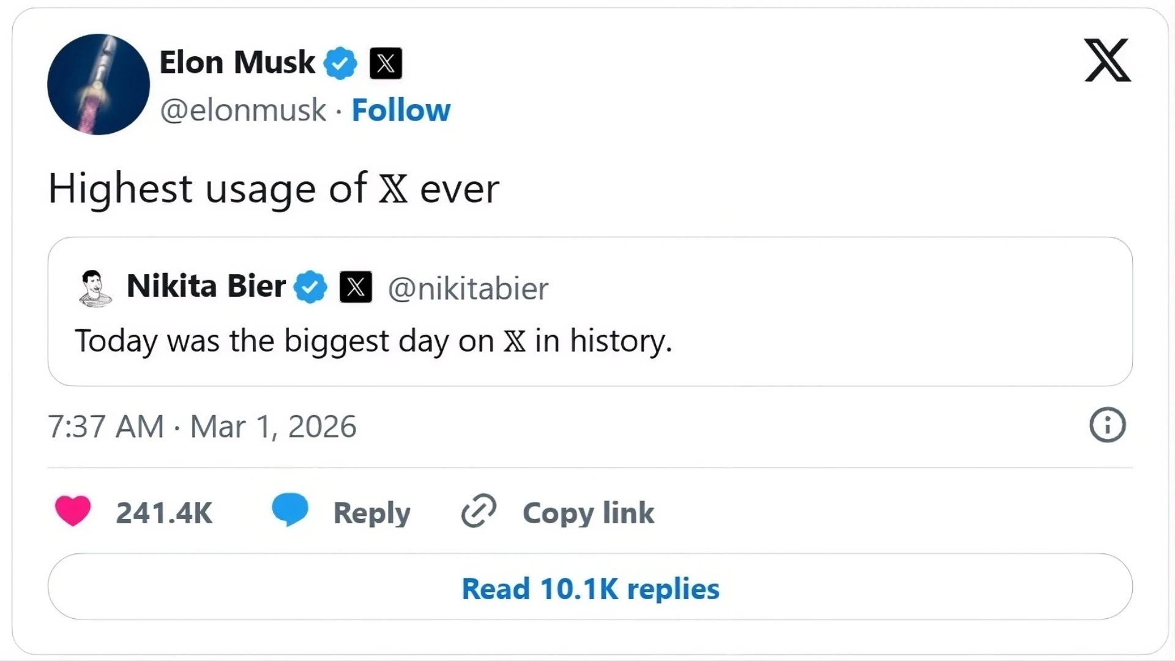Read 10.1K replies
The width and height of the screenshot is (1175, 661).
[x=590, y=588]
